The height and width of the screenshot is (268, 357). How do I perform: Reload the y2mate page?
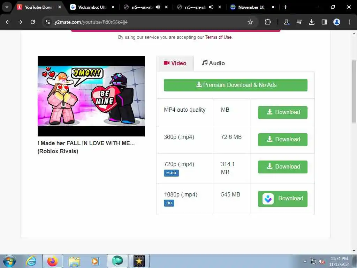(x=33, y=22)
